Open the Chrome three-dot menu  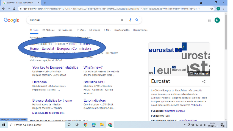224,9
